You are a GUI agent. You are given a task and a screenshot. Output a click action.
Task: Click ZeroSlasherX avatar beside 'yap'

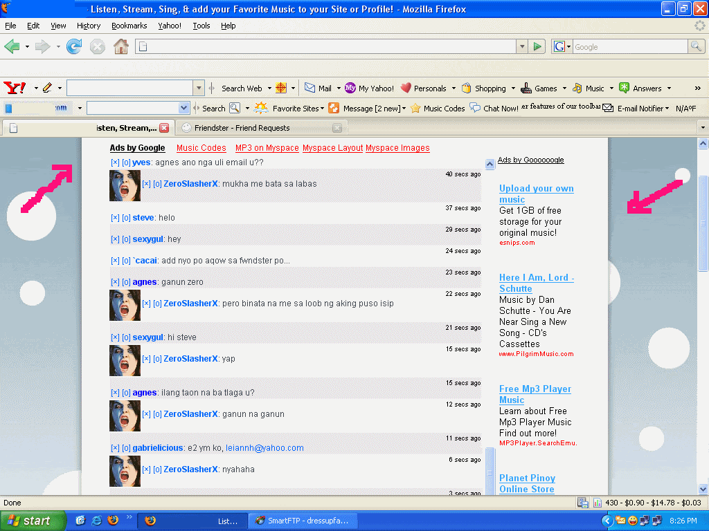(125, 360)
